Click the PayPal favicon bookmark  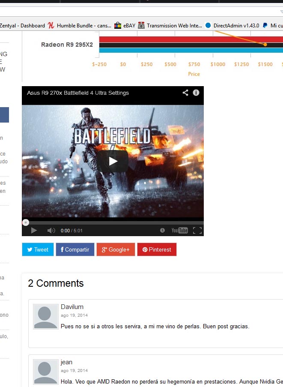pyautogui.click(x=265, y=25)
